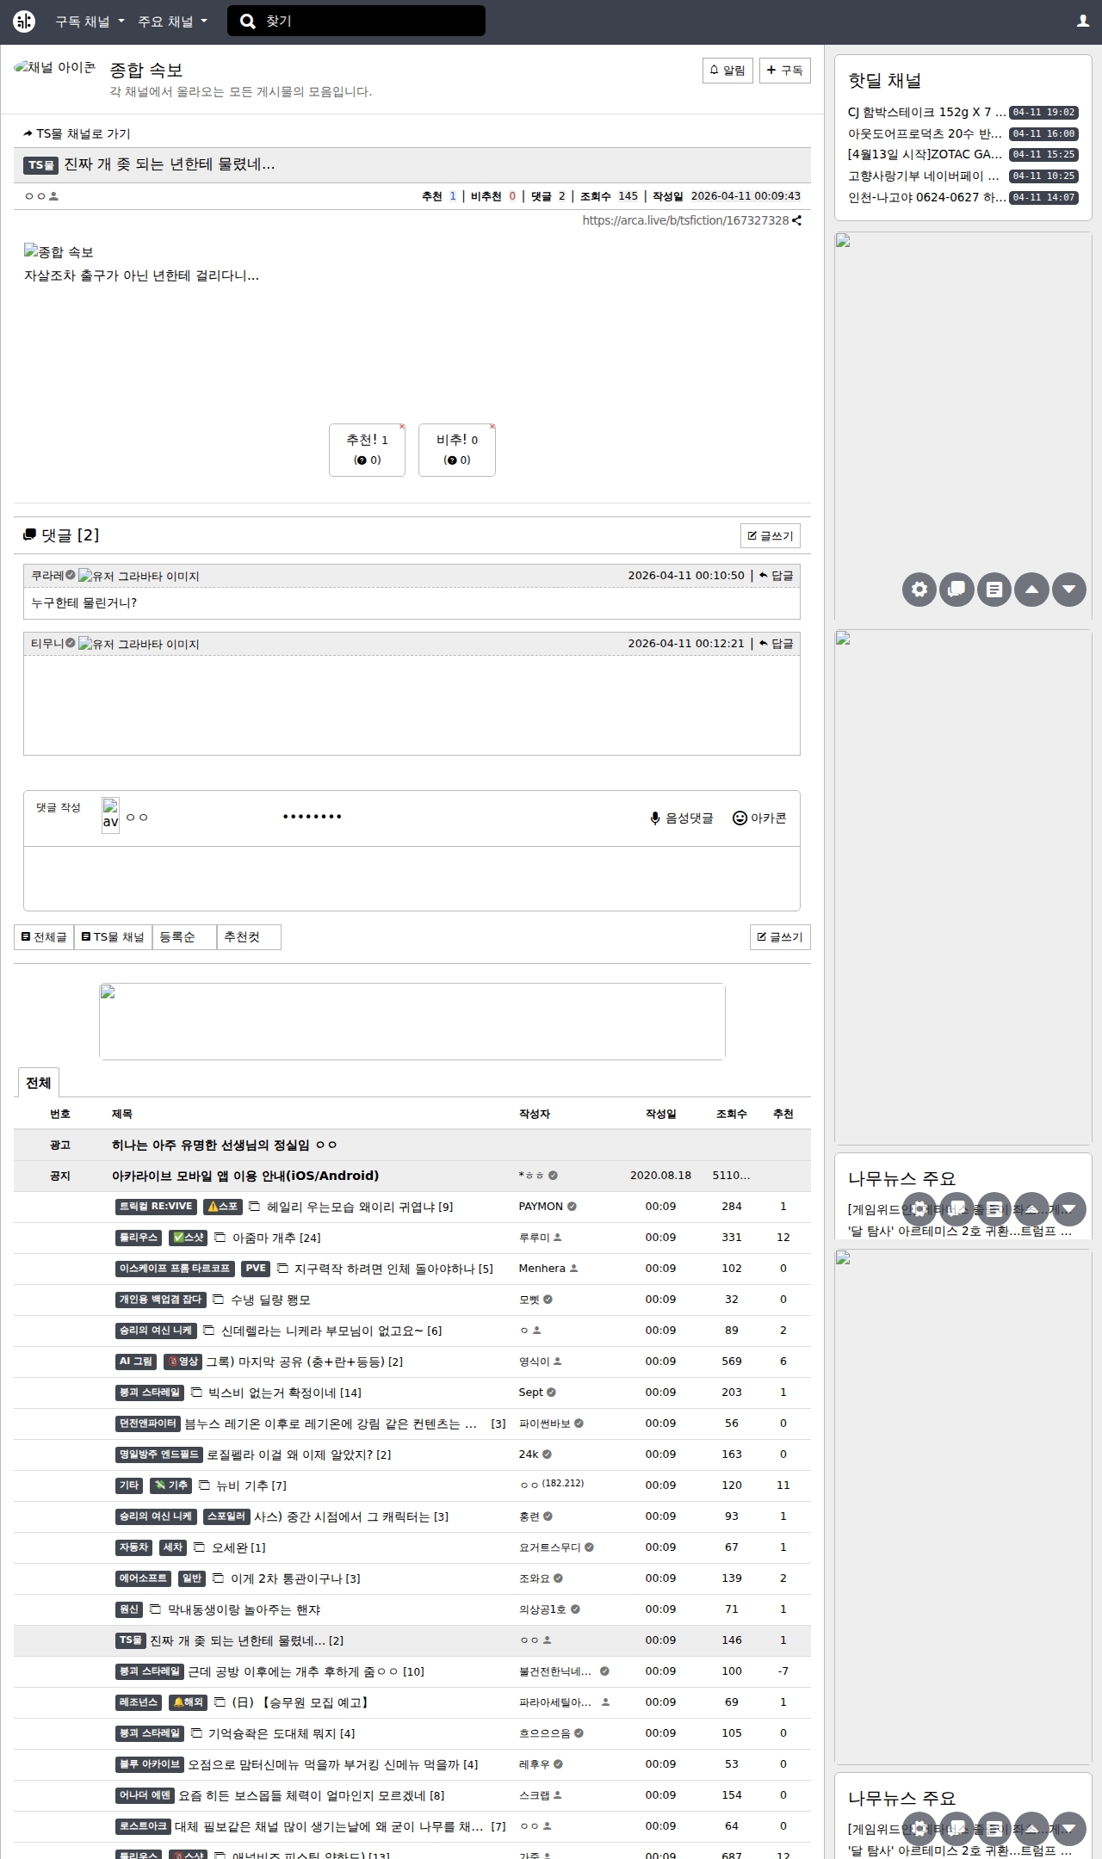This screenshot has width=1102, height=1859.
Task: Switch to TS물 채널 list view
Action: [113, 937]
